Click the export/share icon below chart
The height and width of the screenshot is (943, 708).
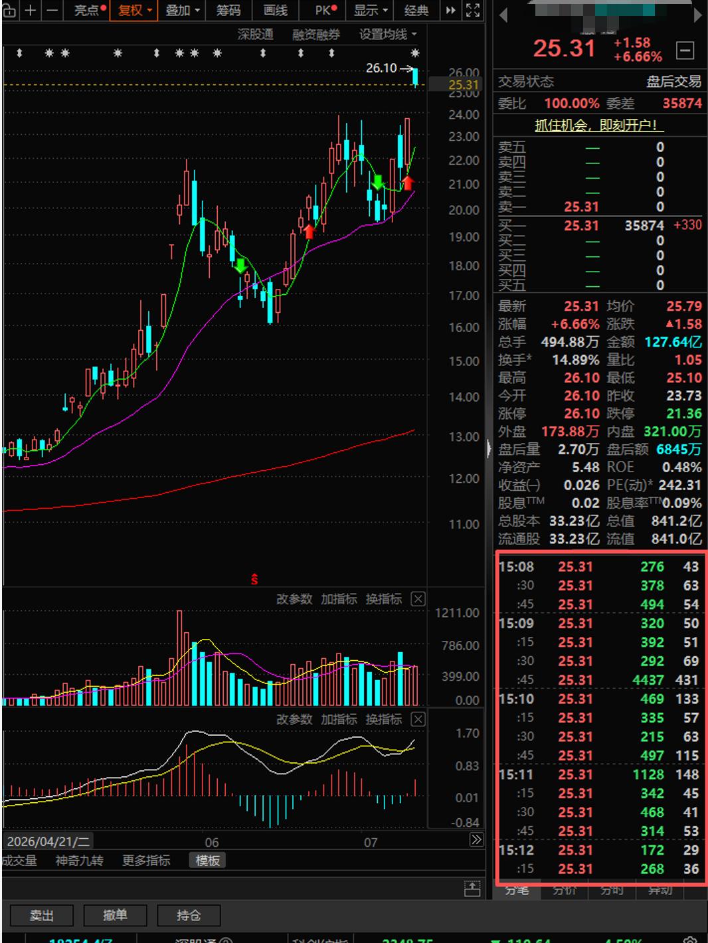472,889
